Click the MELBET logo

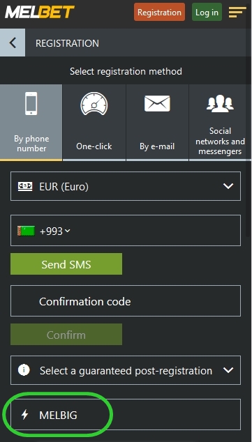tap(40, 12)
